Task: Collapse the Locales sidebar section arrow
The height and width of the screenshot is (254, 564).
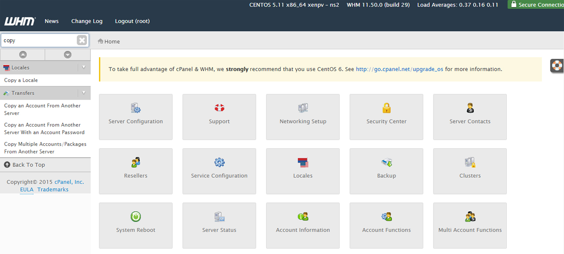Action: (x=84, y=67)
